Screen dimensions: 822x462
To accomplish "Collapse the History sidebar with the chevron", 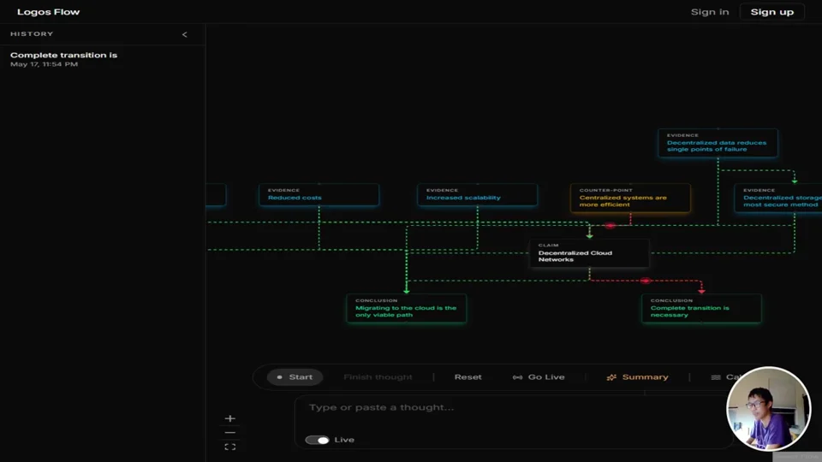I will pyautogui.click(x=185, y=34).
